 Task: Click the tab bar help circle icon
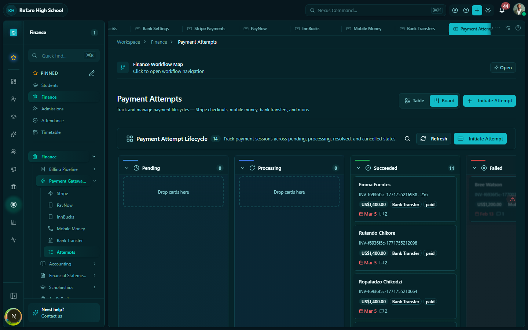tap(518, 28)
